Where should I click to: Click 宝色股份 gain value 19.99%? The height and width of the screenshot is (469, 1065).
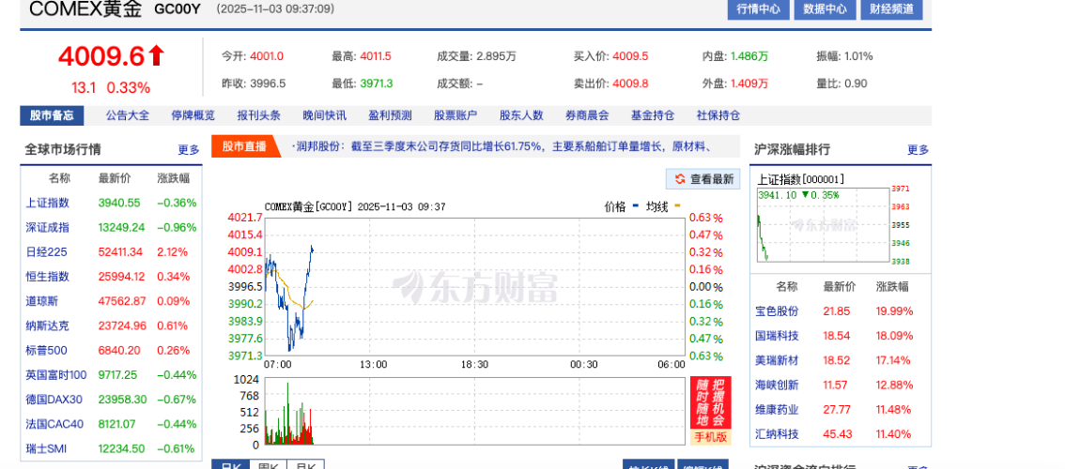pyautogui.click(x=895, y=310)
